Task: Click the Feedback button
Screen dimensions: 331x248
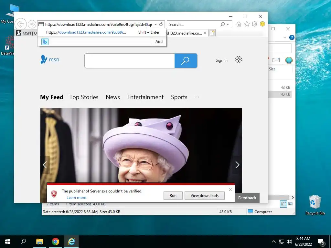Action: (x=247, y=198)
